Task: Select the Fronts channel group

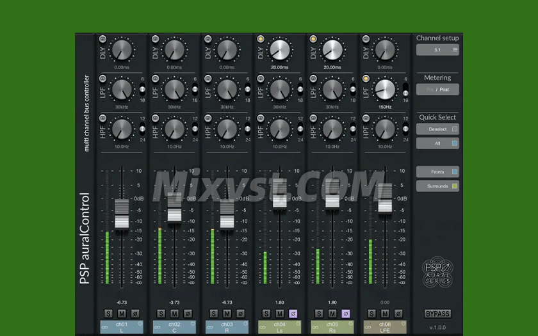Action: click(x=437, y=172)
